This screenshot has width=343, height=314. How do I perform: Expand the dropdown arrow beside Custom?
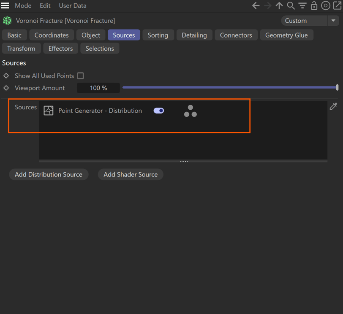[x=333, y=21]
